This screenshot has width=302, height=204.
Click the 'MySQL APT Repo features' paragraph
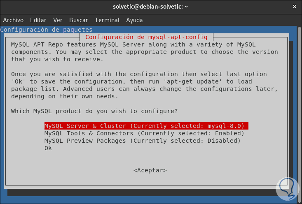click(x=144, y=52)
